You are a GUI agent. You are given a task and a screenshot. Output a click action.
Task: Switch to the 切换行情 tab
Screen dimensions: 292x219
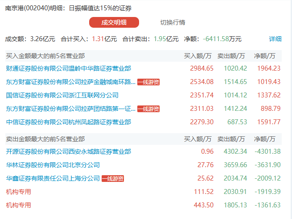(173, 22)
